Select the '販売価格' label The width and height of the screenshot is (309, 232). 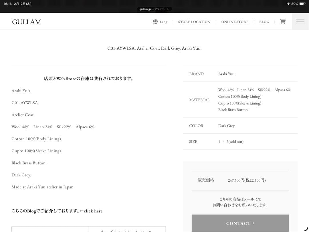(206, 180)
